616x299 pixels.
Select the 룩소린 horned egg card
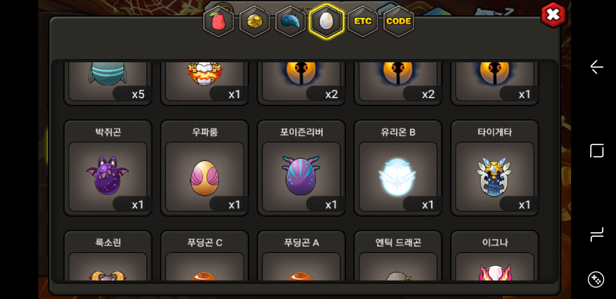tap(108, 256)
